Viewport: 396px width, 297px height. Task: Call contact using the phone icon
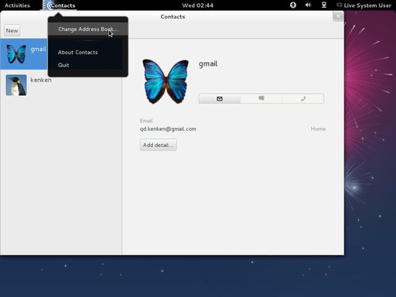point(303,98)
